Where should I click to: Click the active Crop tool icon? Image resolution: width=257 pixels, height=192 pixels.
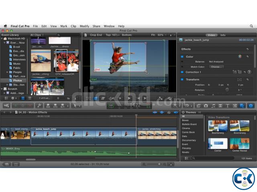click(96, 98)
